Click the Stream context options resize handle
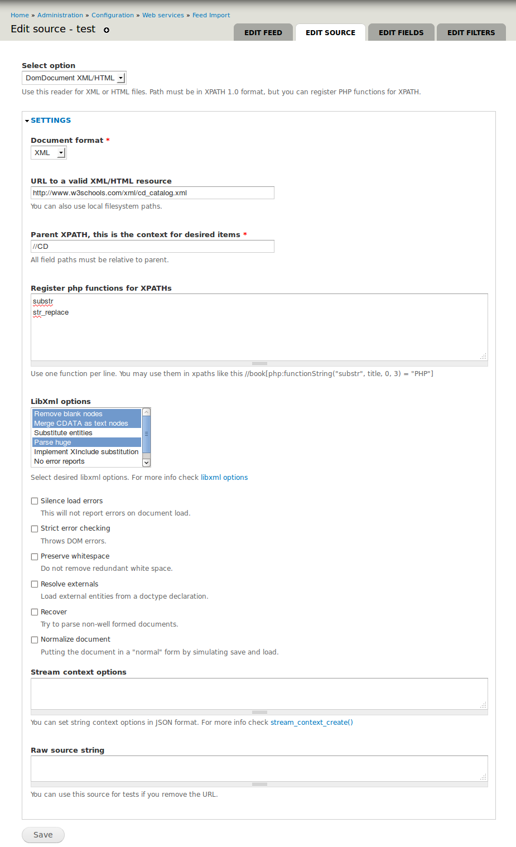The image size is (516, 847). point(259,712)
